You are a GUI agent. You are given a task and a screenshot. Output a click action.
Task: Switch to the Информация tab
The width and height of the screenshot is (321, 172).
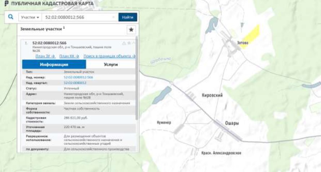[54, 64]
